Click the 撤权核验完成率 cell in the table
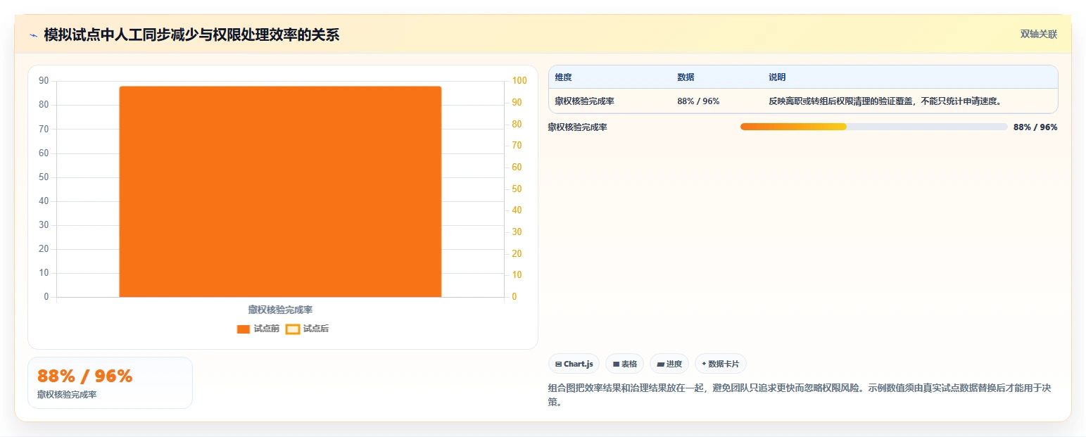Screen dimensions: 1086x437 point(584,101)
